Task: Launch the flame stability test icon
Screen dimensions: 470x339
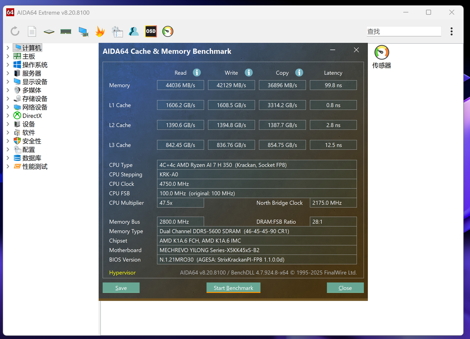Action: 100,31
